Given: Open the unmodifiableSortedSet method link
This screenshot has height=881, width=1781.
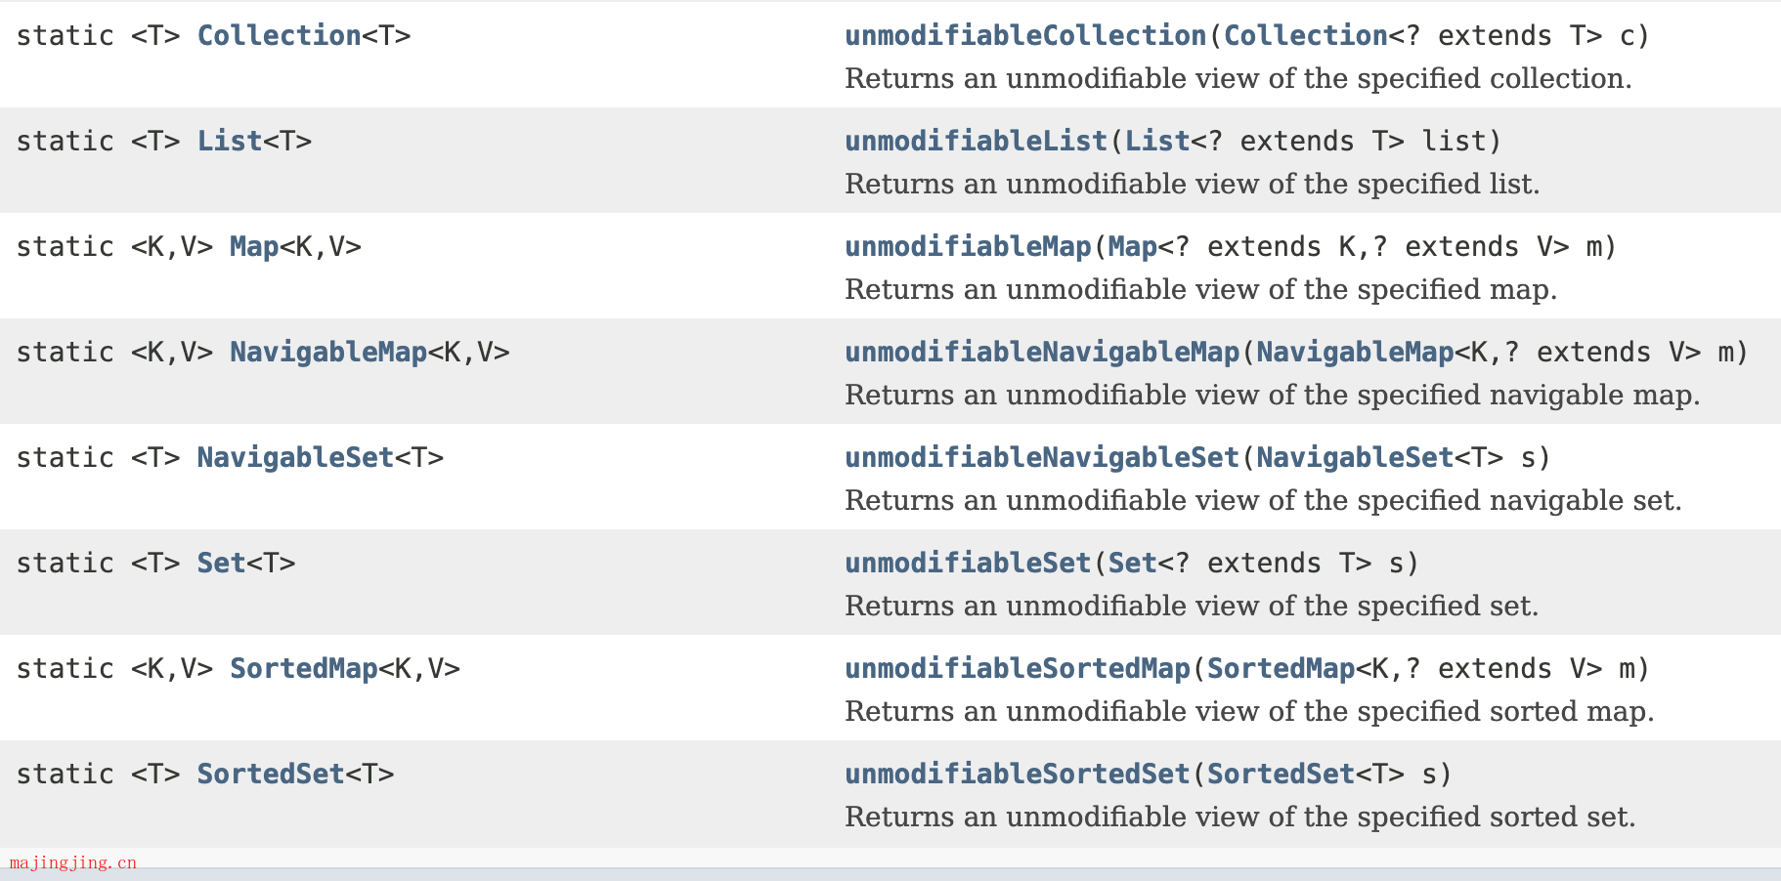Looking at the screenshot, I should 1018,774.
